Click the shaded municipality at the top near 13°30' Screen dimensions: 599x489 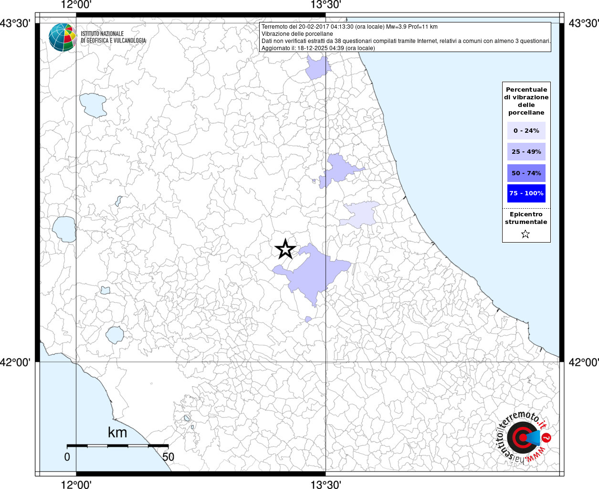pos(317,68)
